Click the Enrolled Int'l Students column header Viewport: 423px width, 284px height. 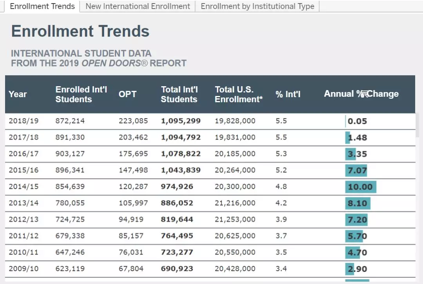[81, 94]
